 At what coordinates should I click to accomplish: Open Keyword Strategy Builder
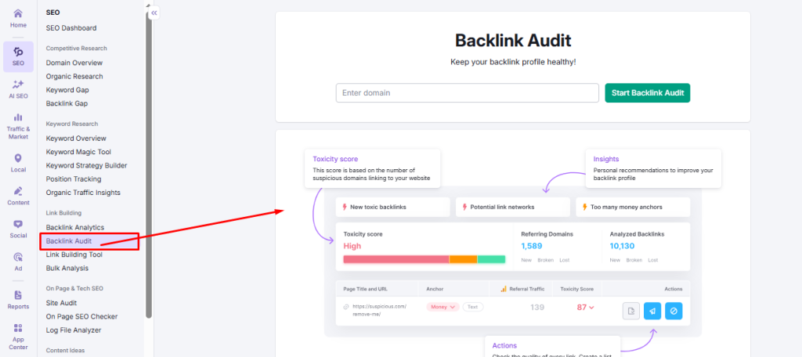[86, 166]
